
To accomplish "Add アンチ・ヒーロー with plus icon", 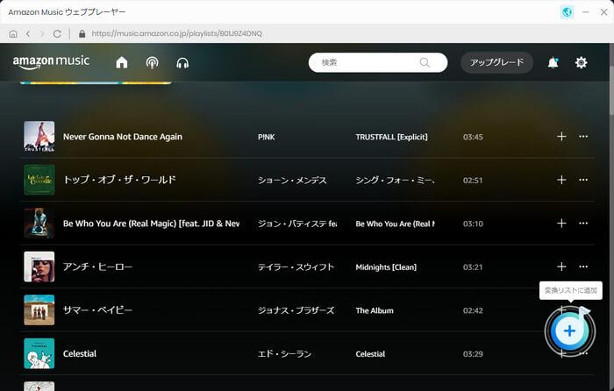I will tap(561, 267).
